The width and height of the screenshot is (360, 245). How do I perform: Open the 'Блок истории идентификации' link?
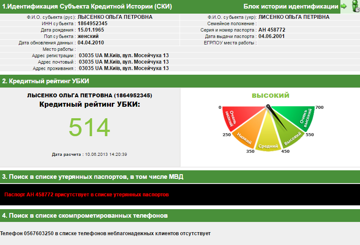coord(290,6)
